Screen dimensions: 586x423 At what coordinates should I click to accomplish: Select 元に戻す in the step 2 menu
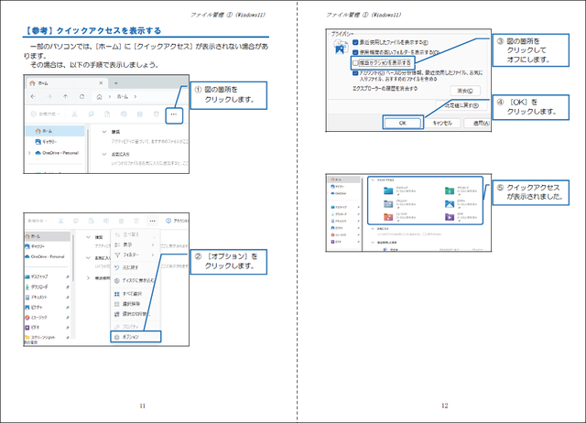pos(136,267)
